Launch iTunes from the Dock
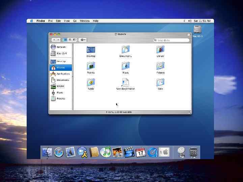The width and height of the screenshot is (243, 182). 106,152
